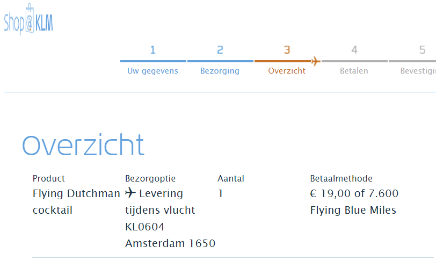This screenshot has height=268, width=436.
Task: Click step number 5
Action: click(422, 50)
